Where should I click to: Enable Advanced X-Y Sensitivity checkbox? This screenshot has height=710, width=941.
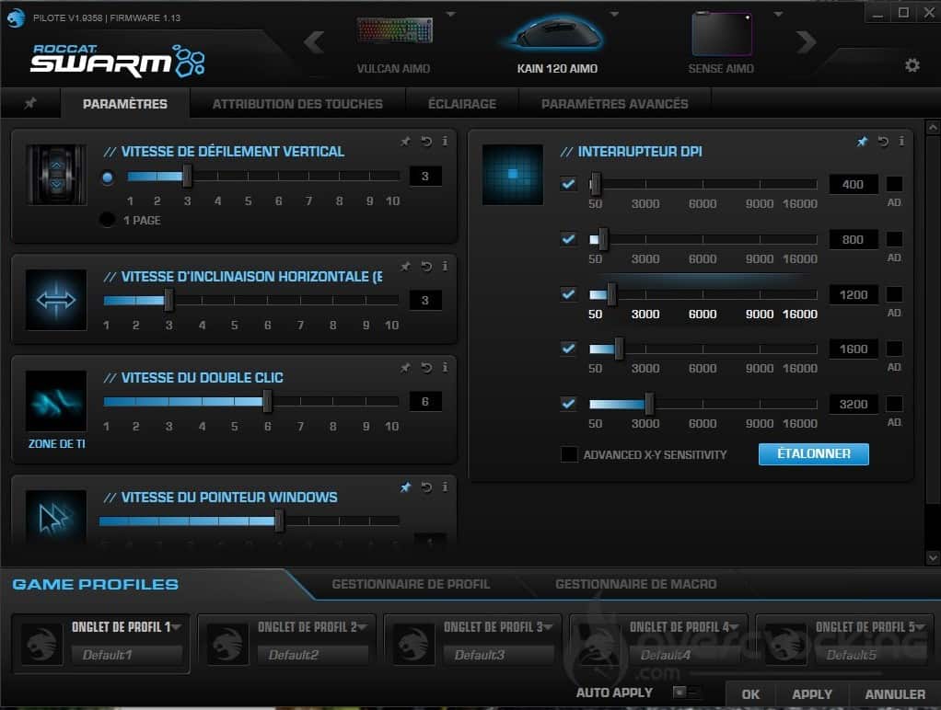pos(569,454)
